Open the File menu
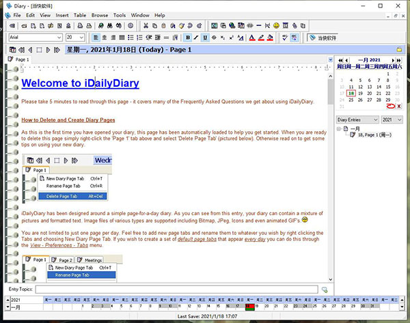Viewport: 410px width, 323px height. (x=17, y=15)
